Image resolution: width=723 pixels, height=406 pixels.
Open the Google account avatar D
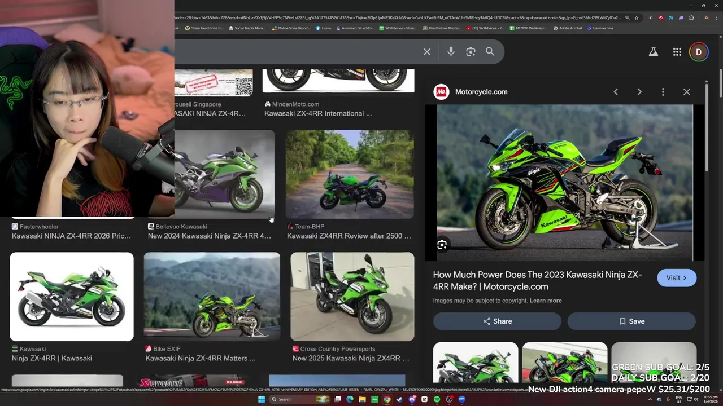699,52
